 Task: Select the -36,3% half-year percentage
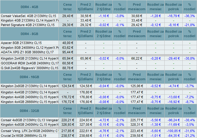[x=190, y=16]
